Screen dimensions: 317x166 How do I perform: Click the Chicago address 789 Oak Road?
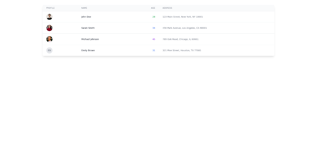click(x=180, y=39)
